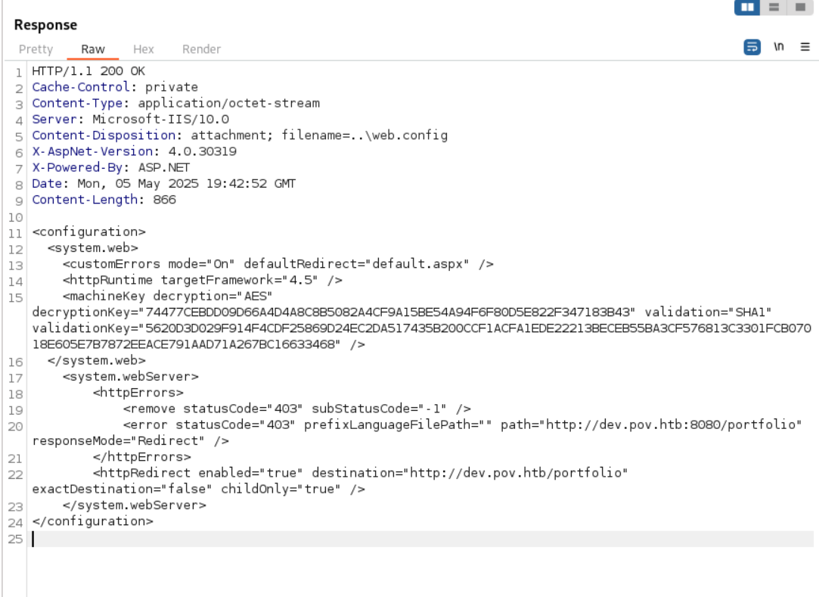This screenshot has width=819, height=597.
Task: Switch to the Pretty tab
Action: pyautogui.click(x=36, y=49)
